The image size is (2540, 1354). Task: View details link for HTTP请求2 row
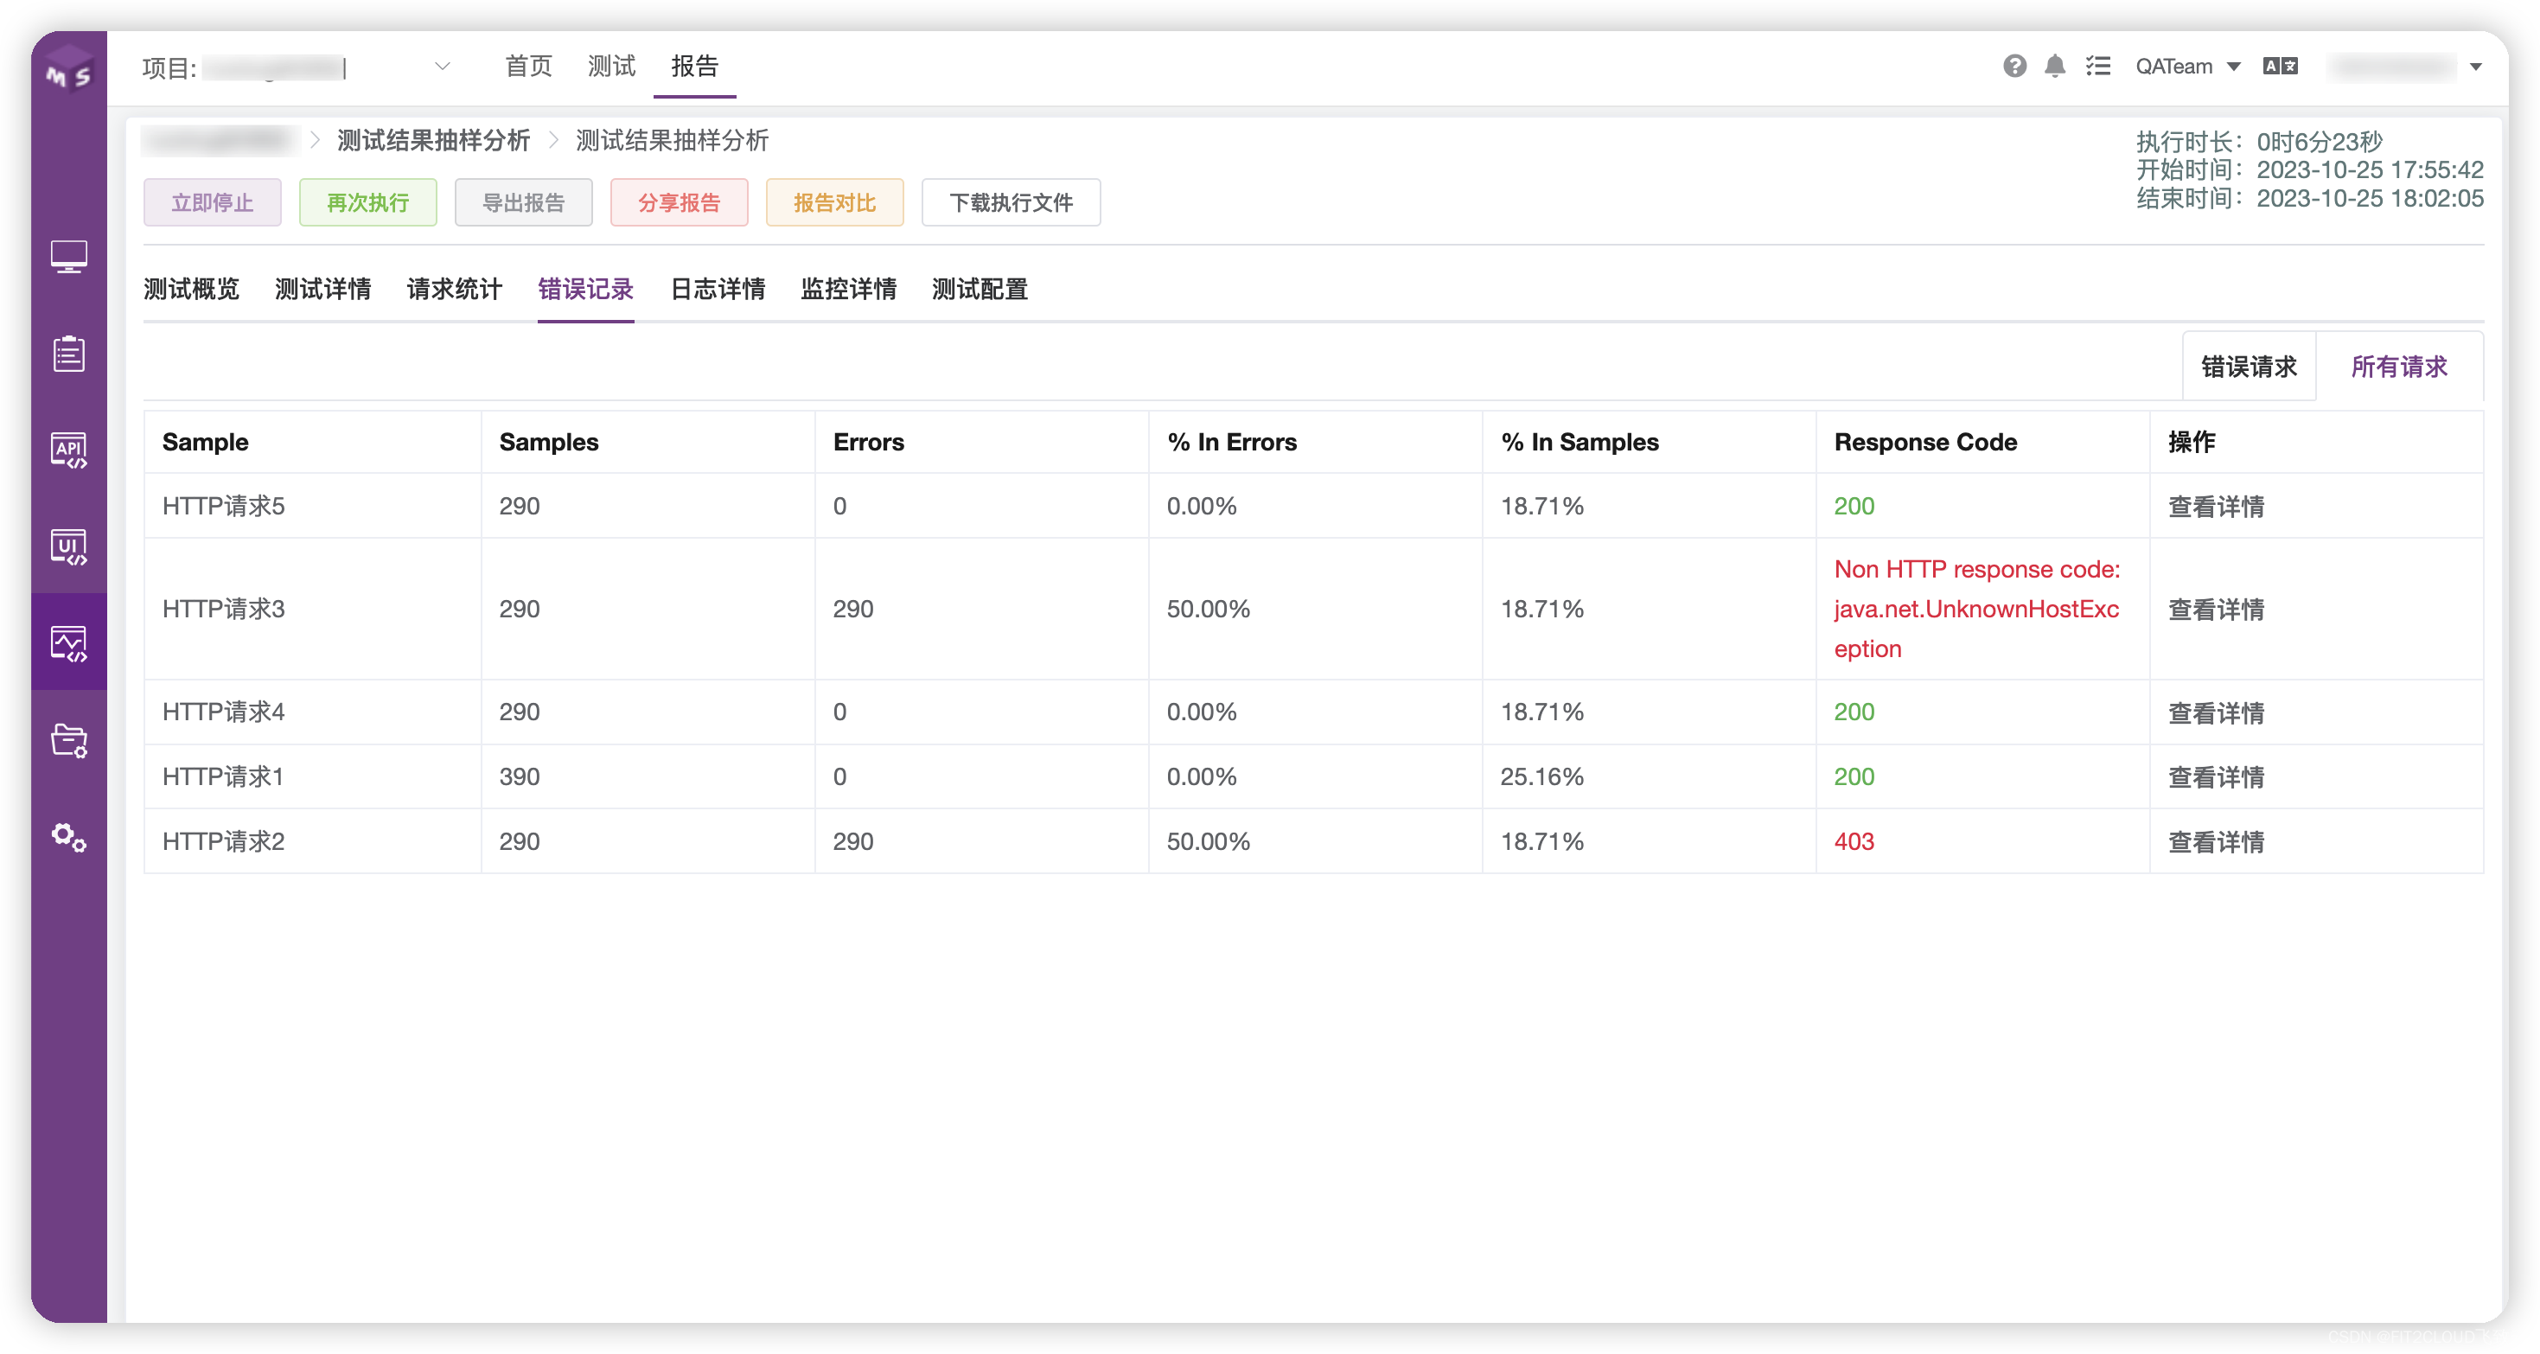(x=2215, y=841)
